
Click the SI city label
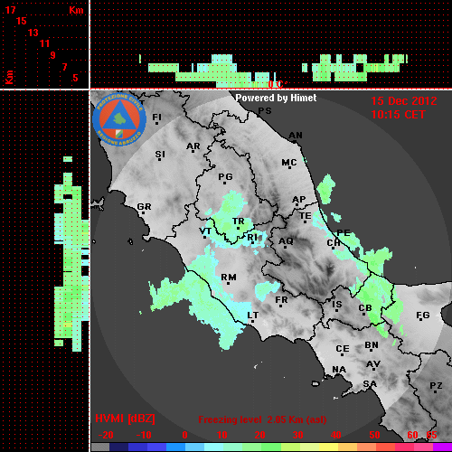[160, 155]
